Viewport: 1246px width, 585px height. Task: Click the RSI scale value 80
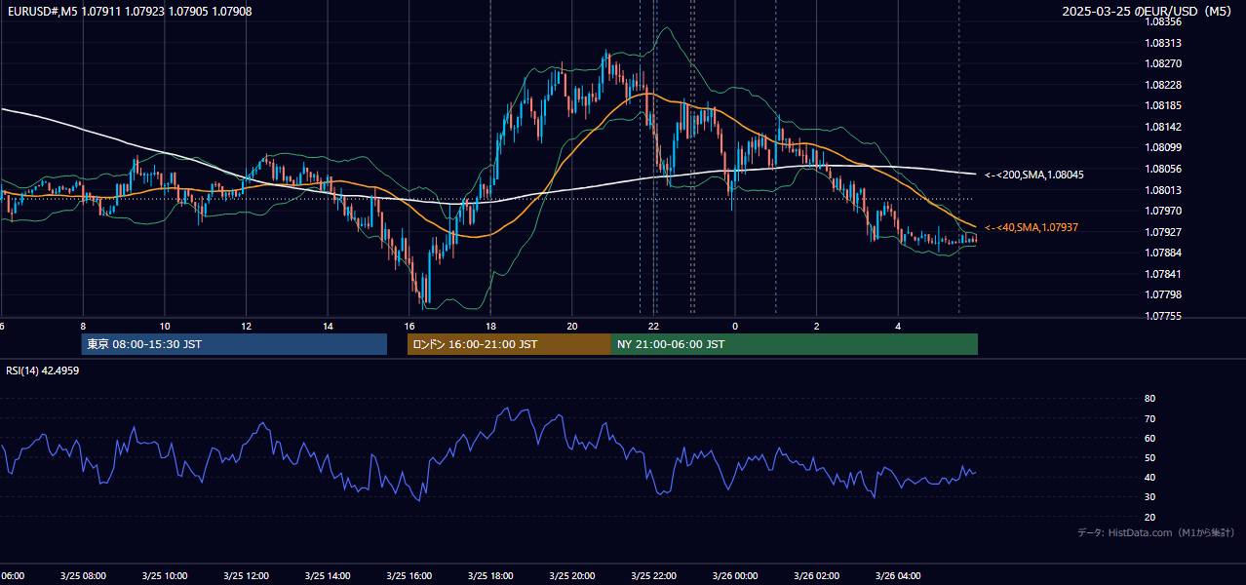click(x=1149, y=399)
